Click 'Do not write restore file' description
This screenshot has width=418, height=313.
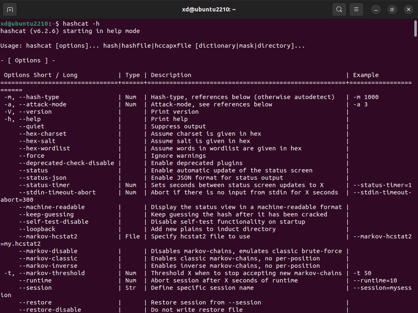pos(197,310)
